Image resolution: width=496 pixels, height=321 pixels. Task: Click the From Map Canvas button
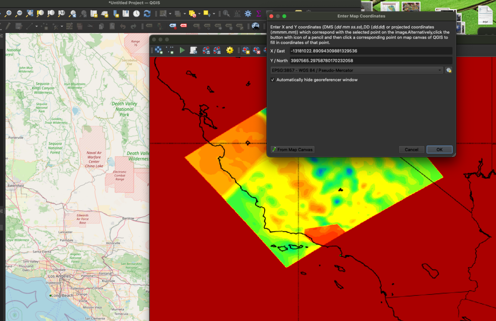(x=293, y=149)
